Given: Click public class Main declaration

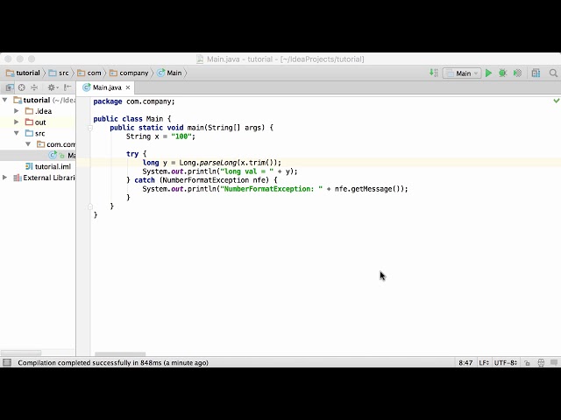Looking at the screenshot, I should pyautogui.click(x=131, y=119).
